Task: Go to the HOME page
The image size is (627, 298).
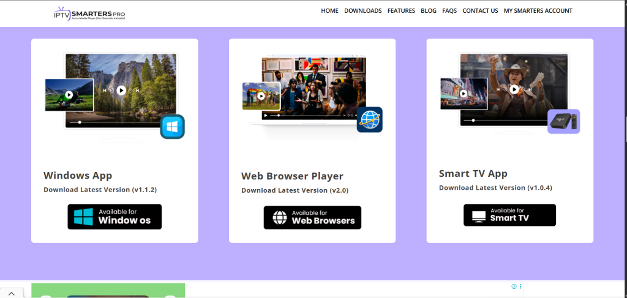Action: (x=329, y=11)
